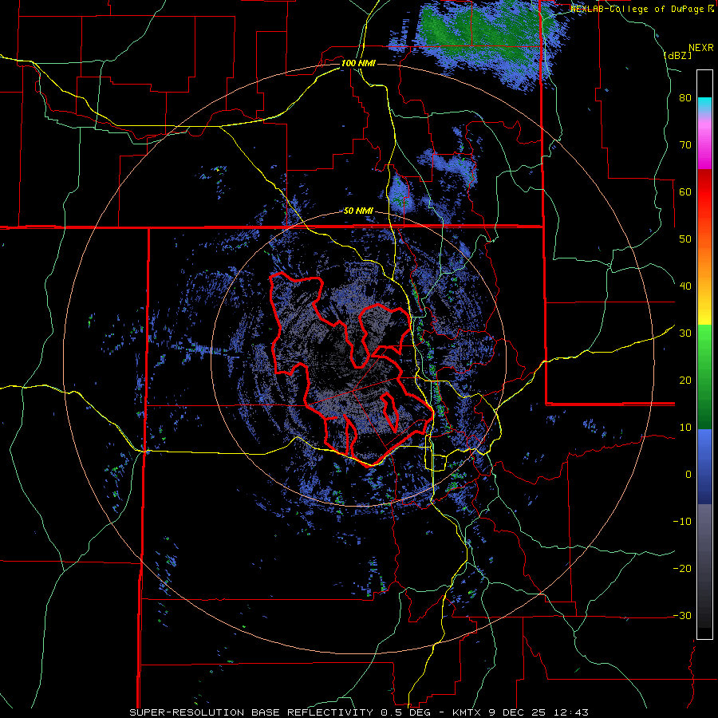Image resolution: width=718 pixels, height=718 pixels.
Task: Click the 50 NMI range ring label
Action: click(358, 211)
